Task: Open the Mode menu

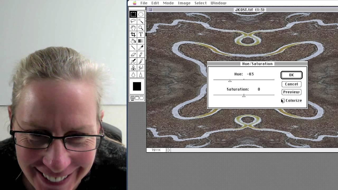Action: coord(168,3)
